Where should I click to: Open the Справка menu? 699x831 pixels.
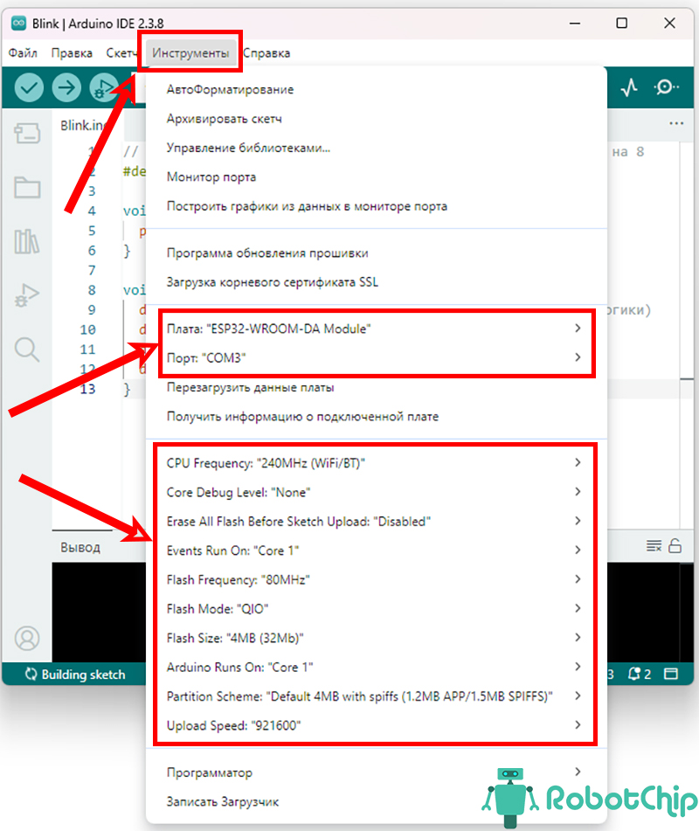pos(266,53)
